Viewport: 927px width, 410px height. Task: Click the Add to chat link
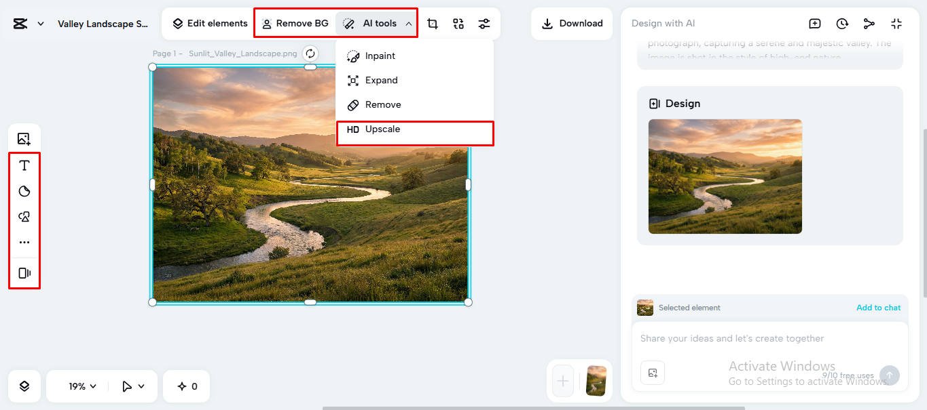[878, 307]
